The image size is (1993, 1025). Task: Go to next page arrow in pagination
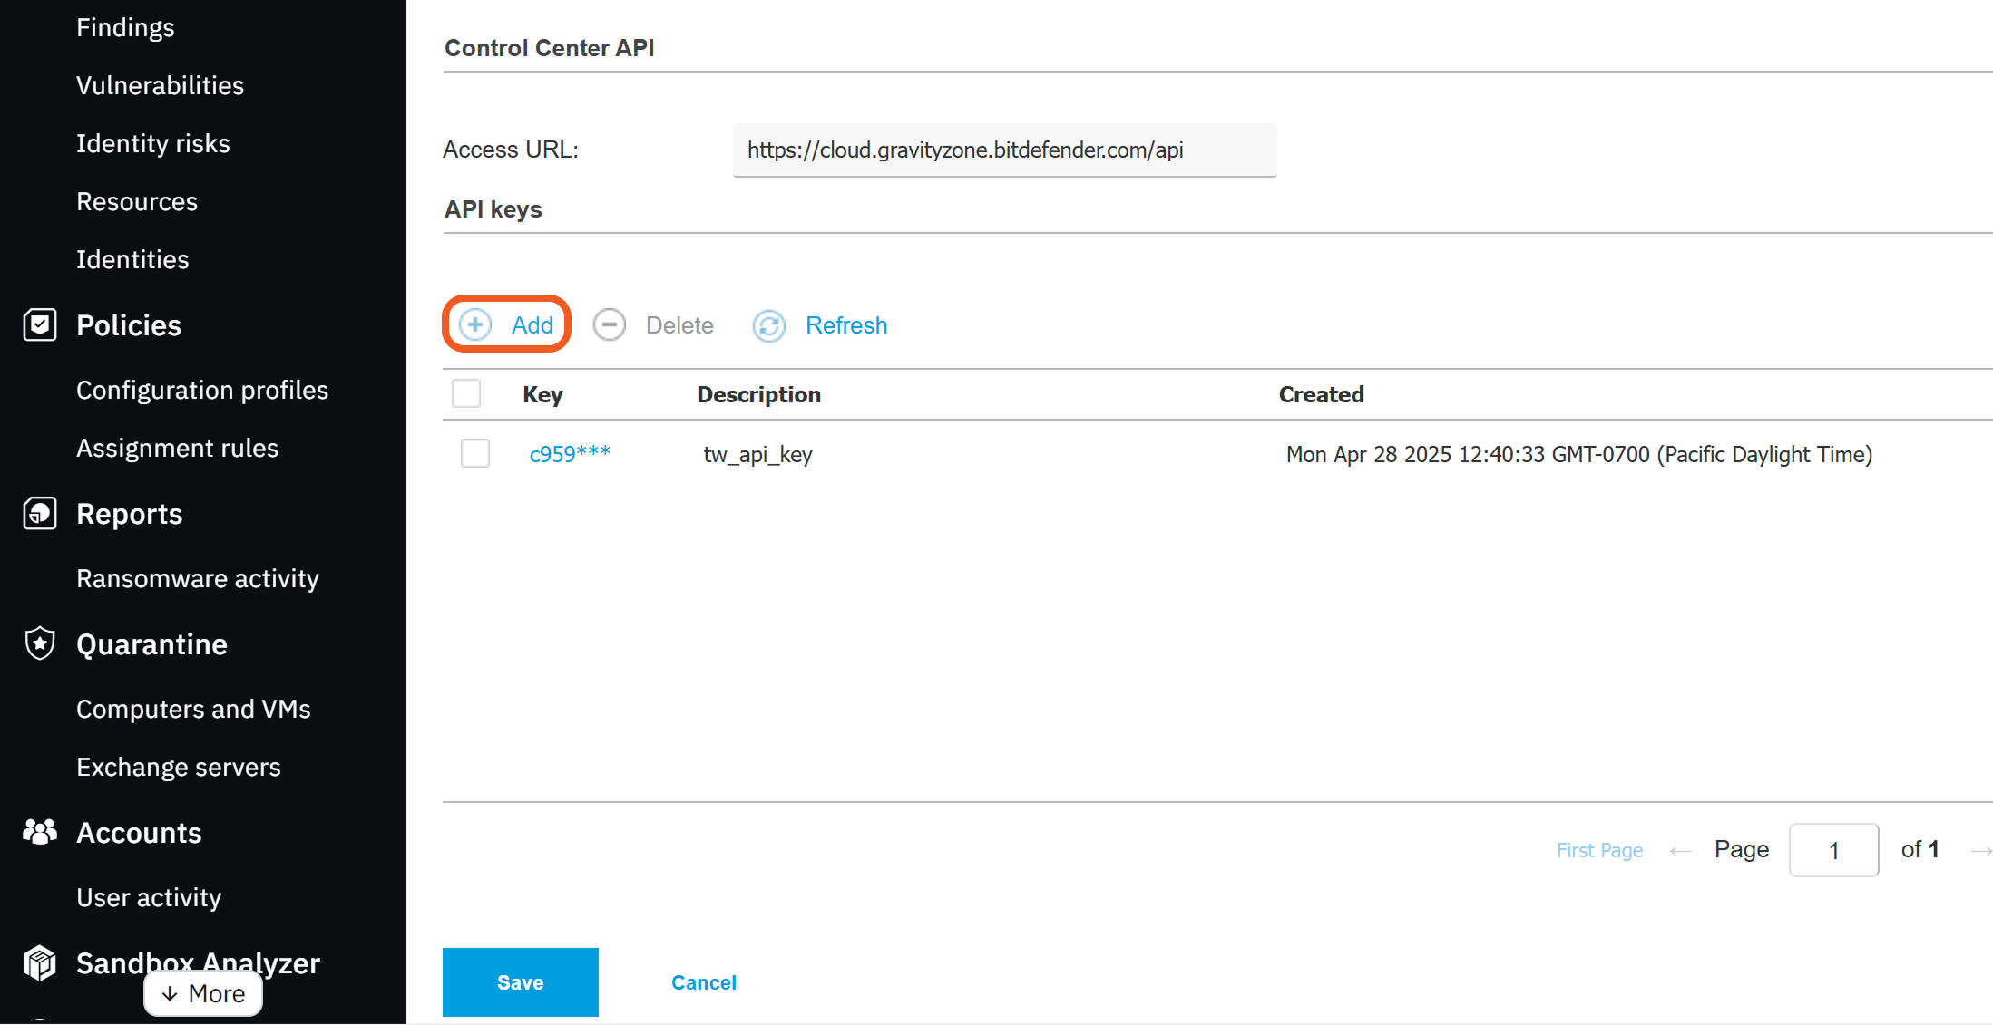[1980, 850]
